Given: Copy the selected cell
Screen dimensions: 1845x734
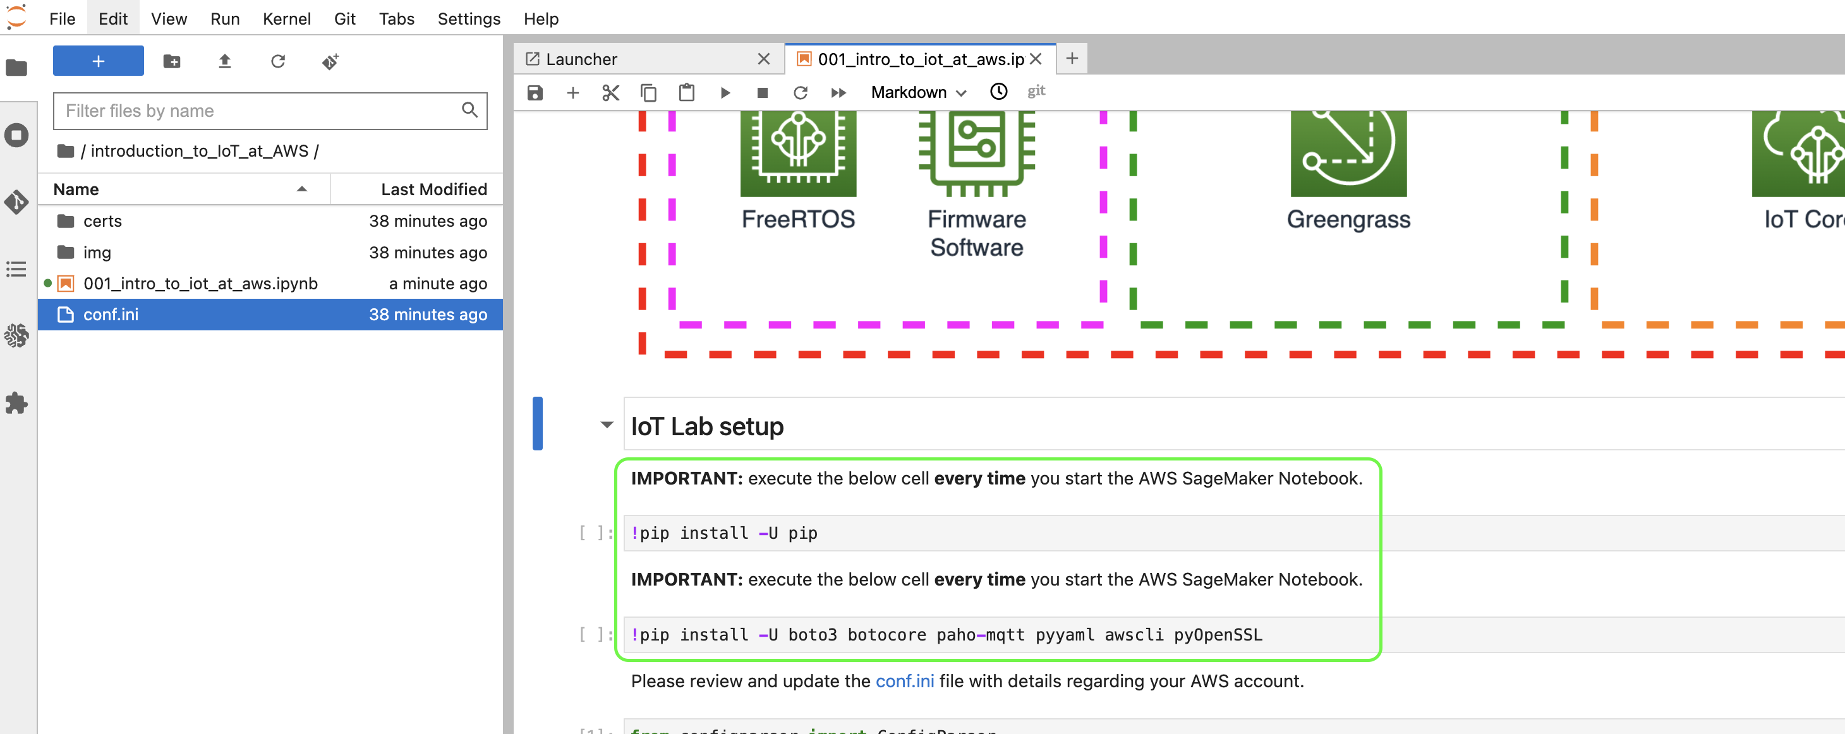Looking at the screenshot, I should [x=648, y=92].
